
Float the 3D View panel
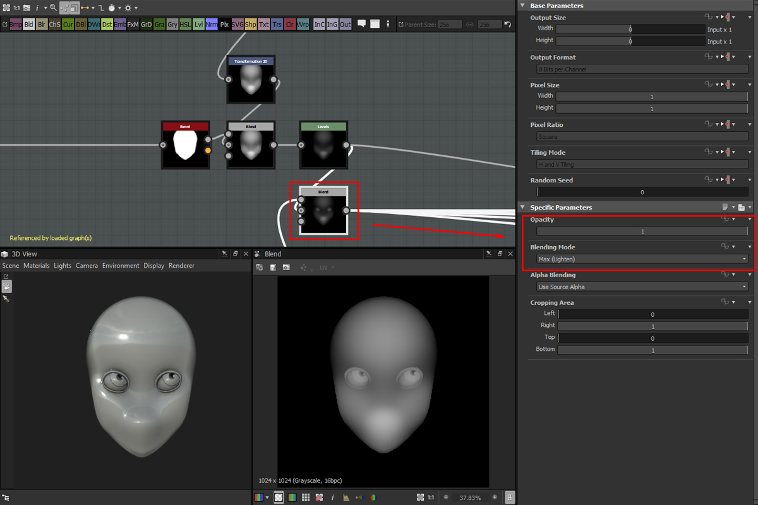(x=235, y=254)
